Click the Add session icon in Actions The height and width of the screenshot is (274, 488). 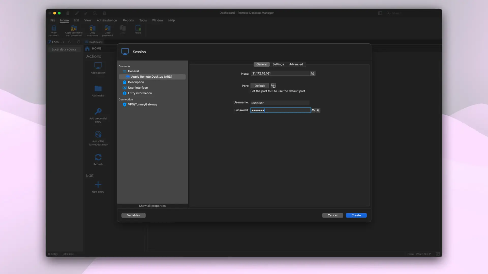(98, 65)
